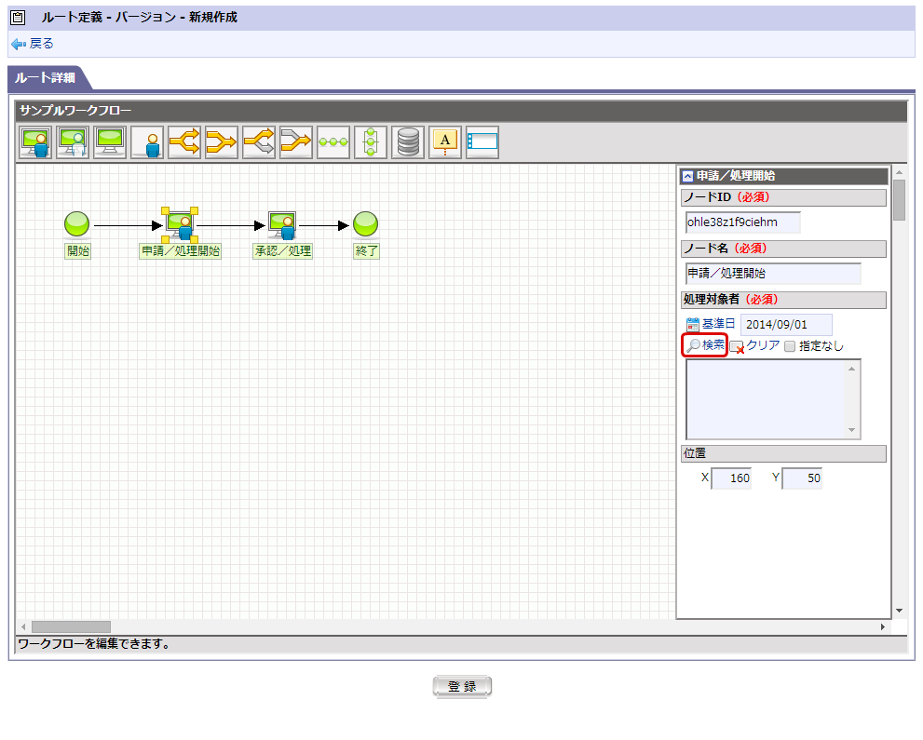This screenshot has width=923, height=740.
Task: Click the 基準日 date field 2014/09/01
Action: [x=786, y=325]
